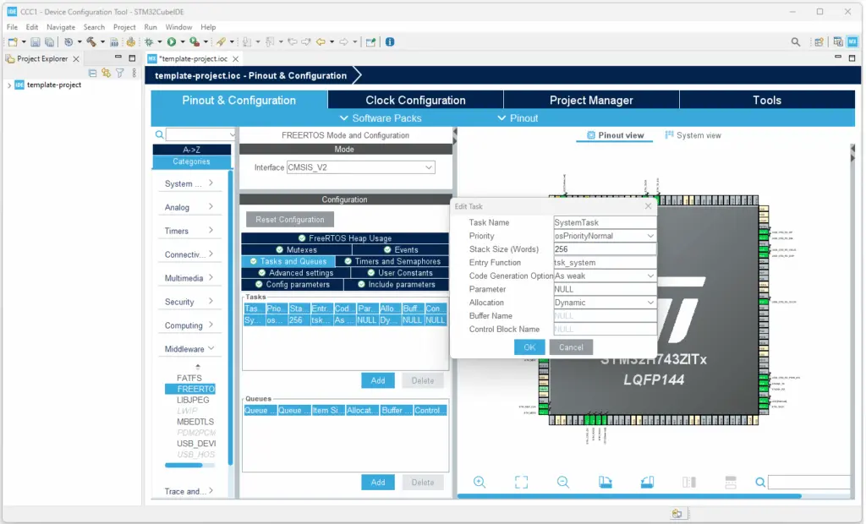
Task: Click the Project Explorer filter icon
Action: click(119, 73)
